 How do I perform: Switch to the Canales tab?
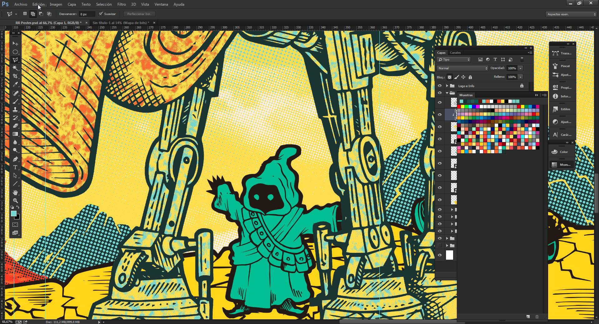point(455,52)
